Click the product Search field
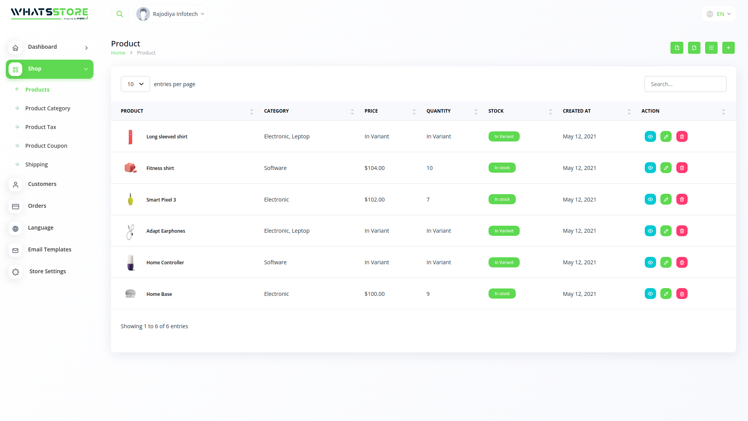The image size is (748, 421). (685, 84)
